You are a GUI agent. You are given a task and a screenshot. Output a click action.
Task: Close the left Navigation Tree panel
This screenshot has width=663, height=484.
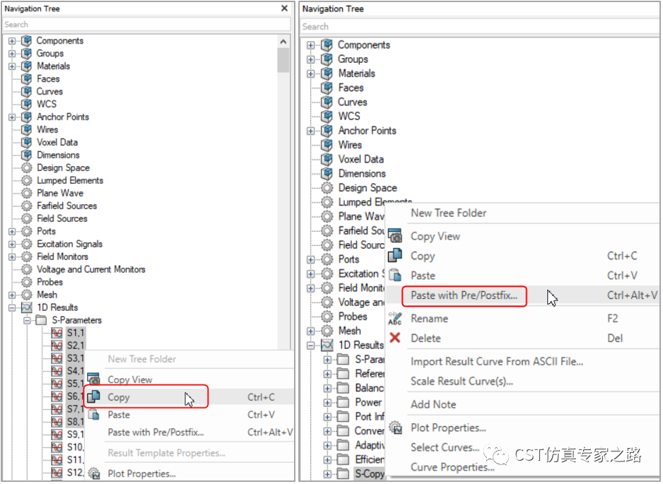click(x=285, y=8)
